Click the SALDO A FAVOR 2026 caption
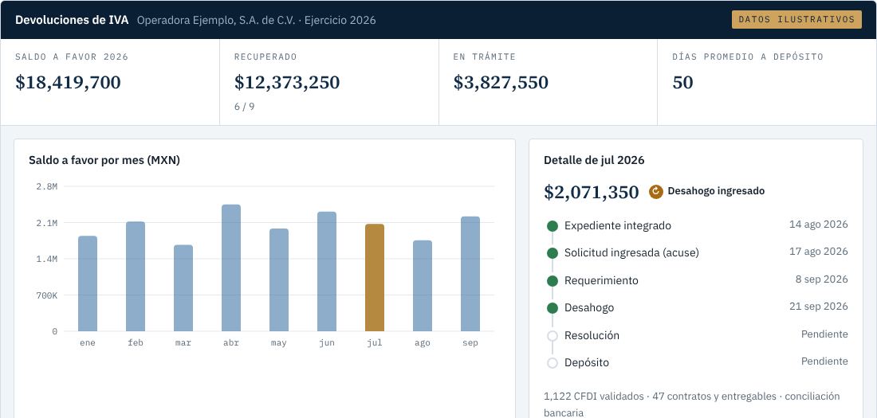Image resolution: width=877 pixels, height=418 pixels. click(72, 57)
